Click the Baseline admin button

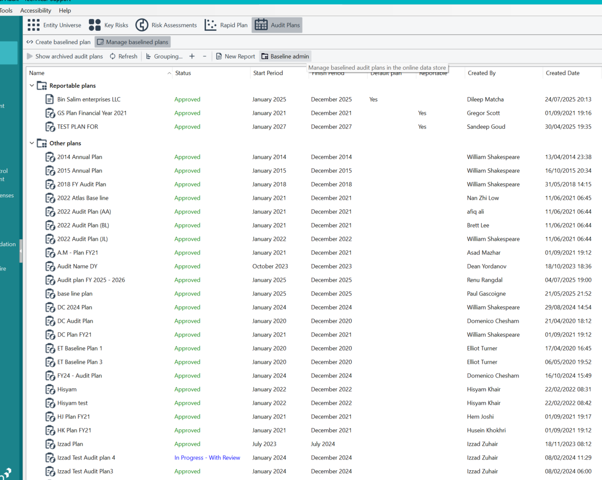[285, 56]
